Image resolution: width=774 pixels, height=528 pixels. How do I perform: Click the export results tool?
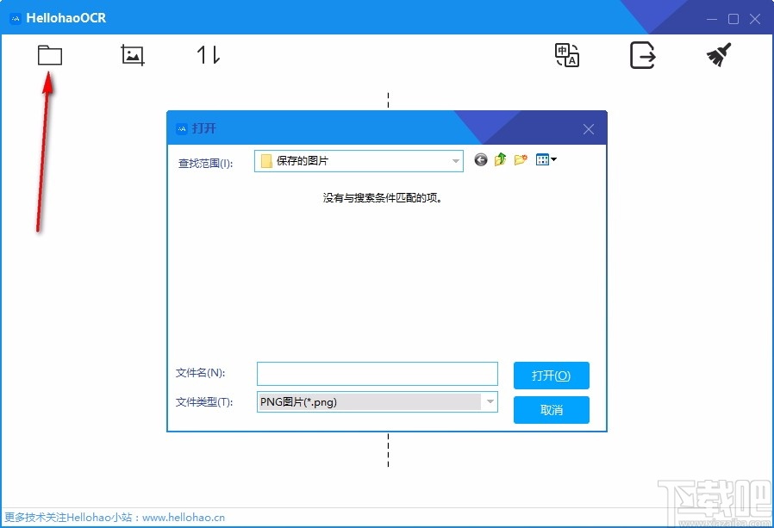tap(643, 54)
